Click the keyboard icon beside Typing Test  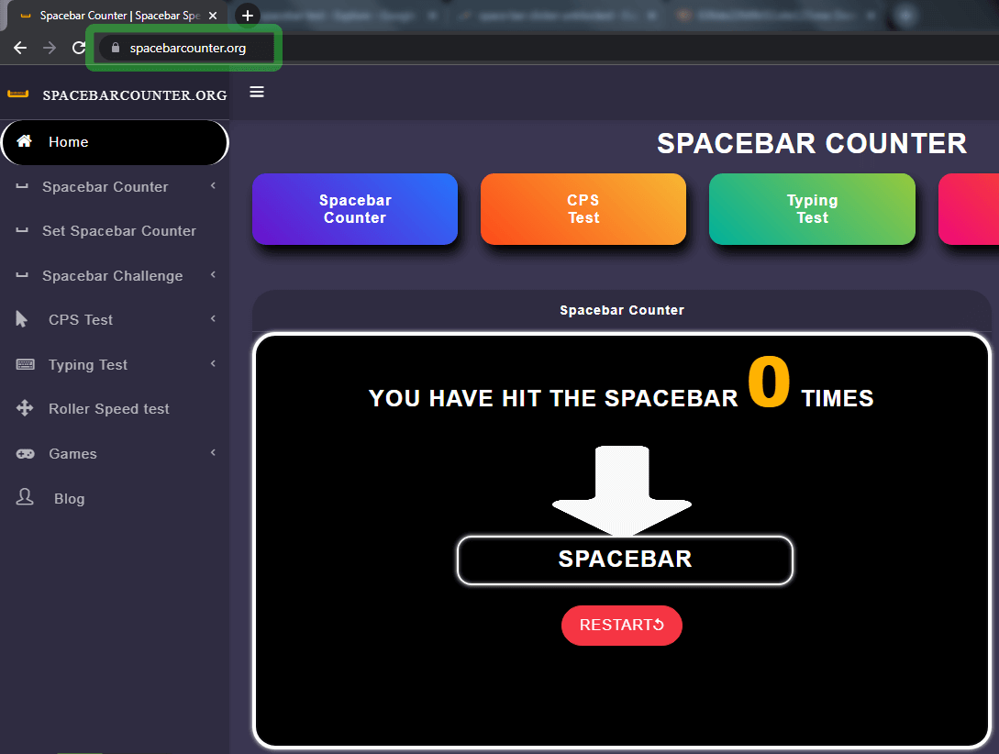click(25, 364)
